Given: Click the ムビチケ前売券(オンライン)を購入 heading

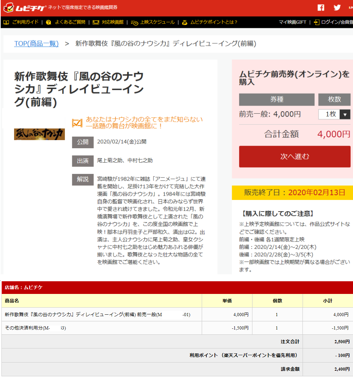Looking at the screenshot, I should click(294, 78).
